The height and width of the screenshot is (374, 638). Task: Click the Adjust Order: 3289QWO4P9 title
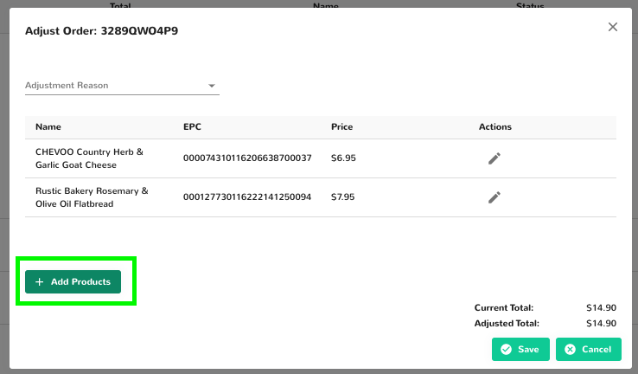point(102,31)
